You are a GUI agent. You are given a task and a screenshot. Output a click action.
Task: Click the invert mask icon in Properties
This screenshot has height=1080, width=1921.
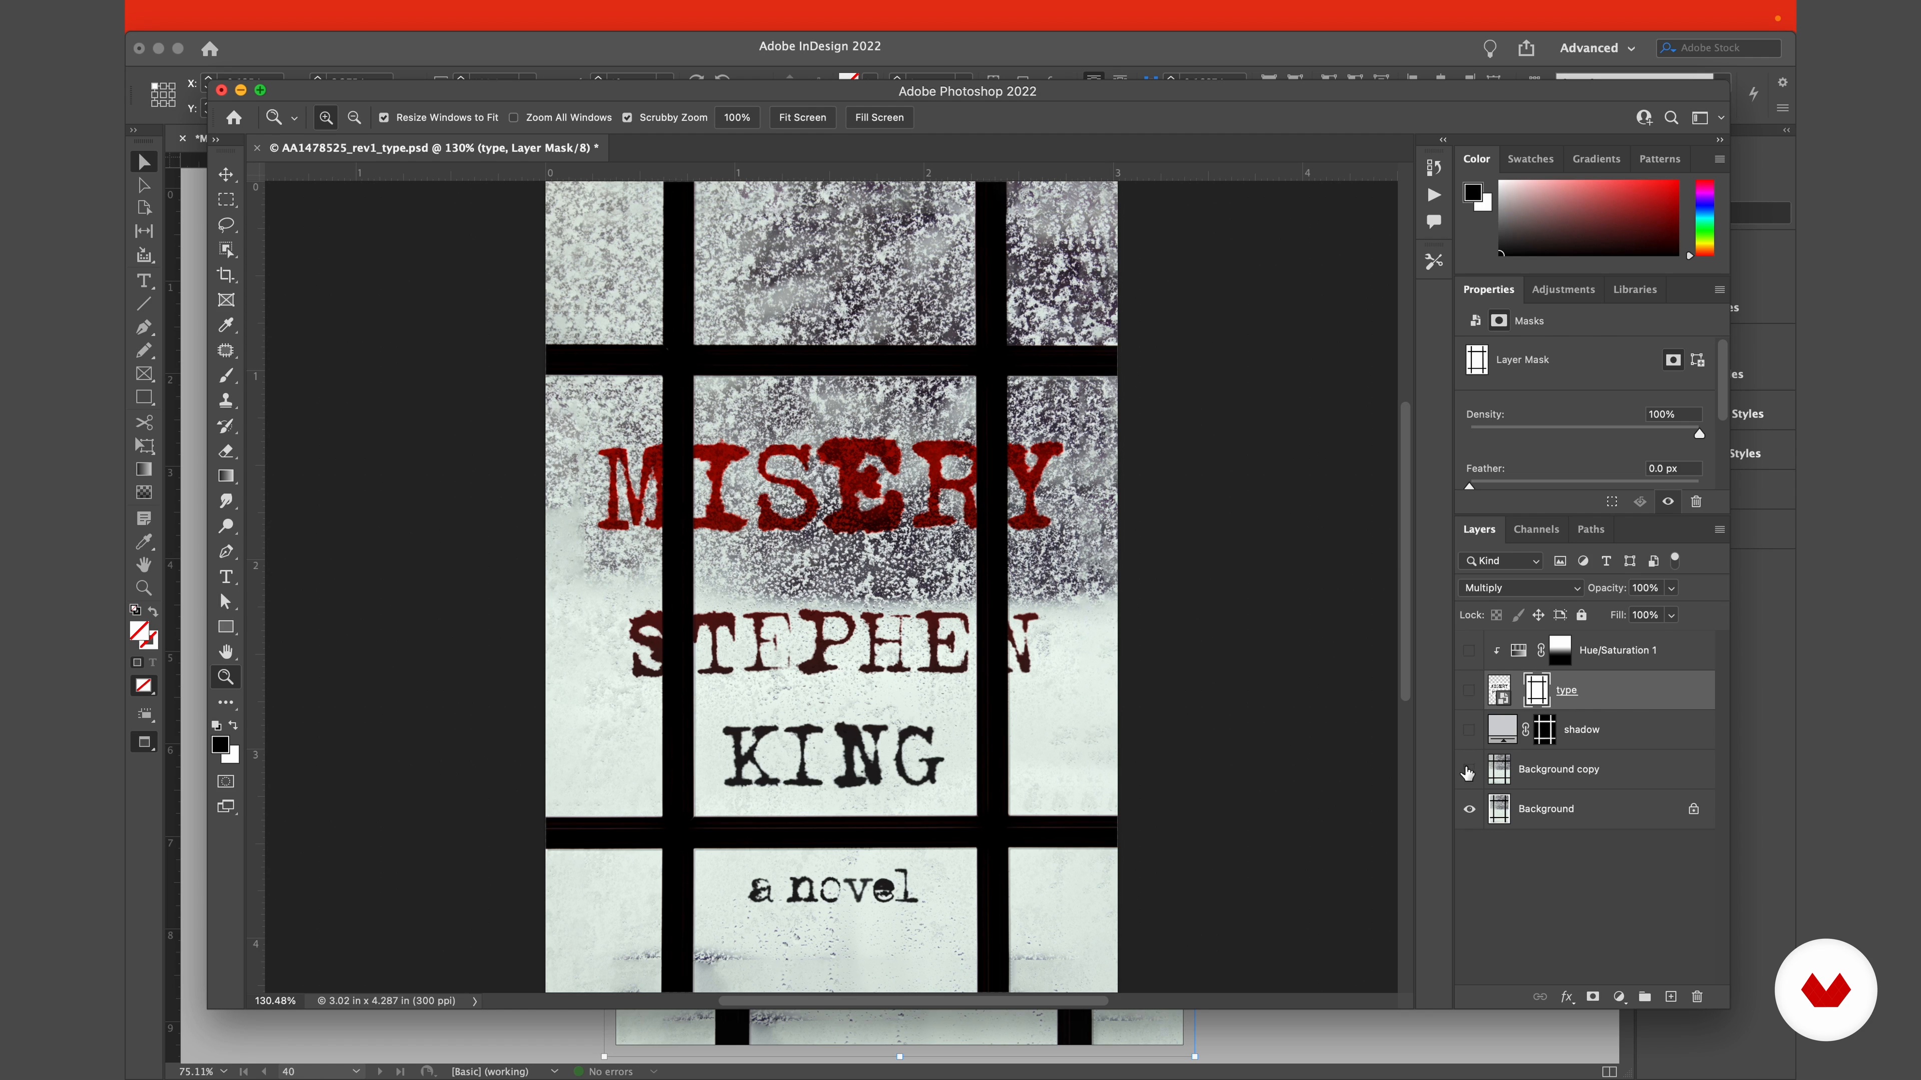pos(1640,501)
